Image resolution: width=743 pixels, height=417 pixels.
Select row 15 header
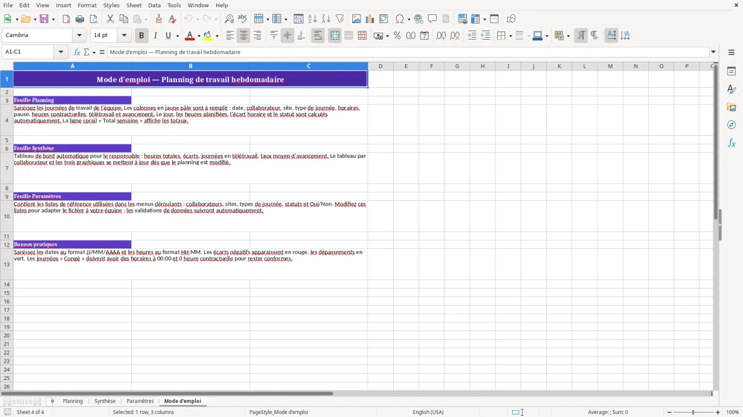click(x=7, y=293)
